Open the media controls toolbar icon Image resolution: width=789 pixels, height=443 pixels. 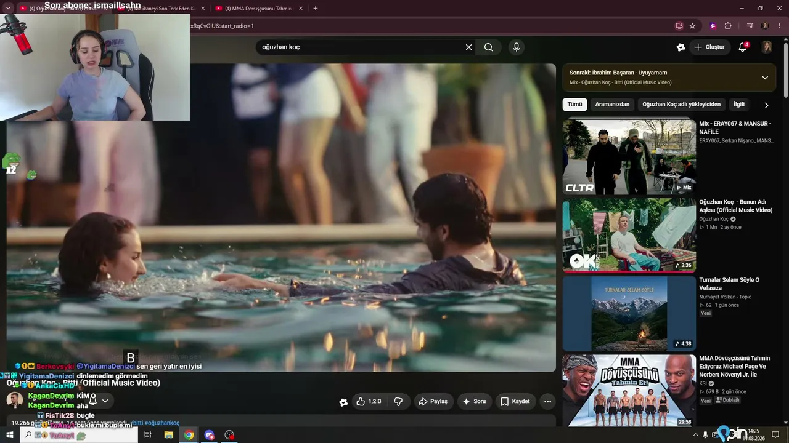pyautogui.click(x=750, y=26)
